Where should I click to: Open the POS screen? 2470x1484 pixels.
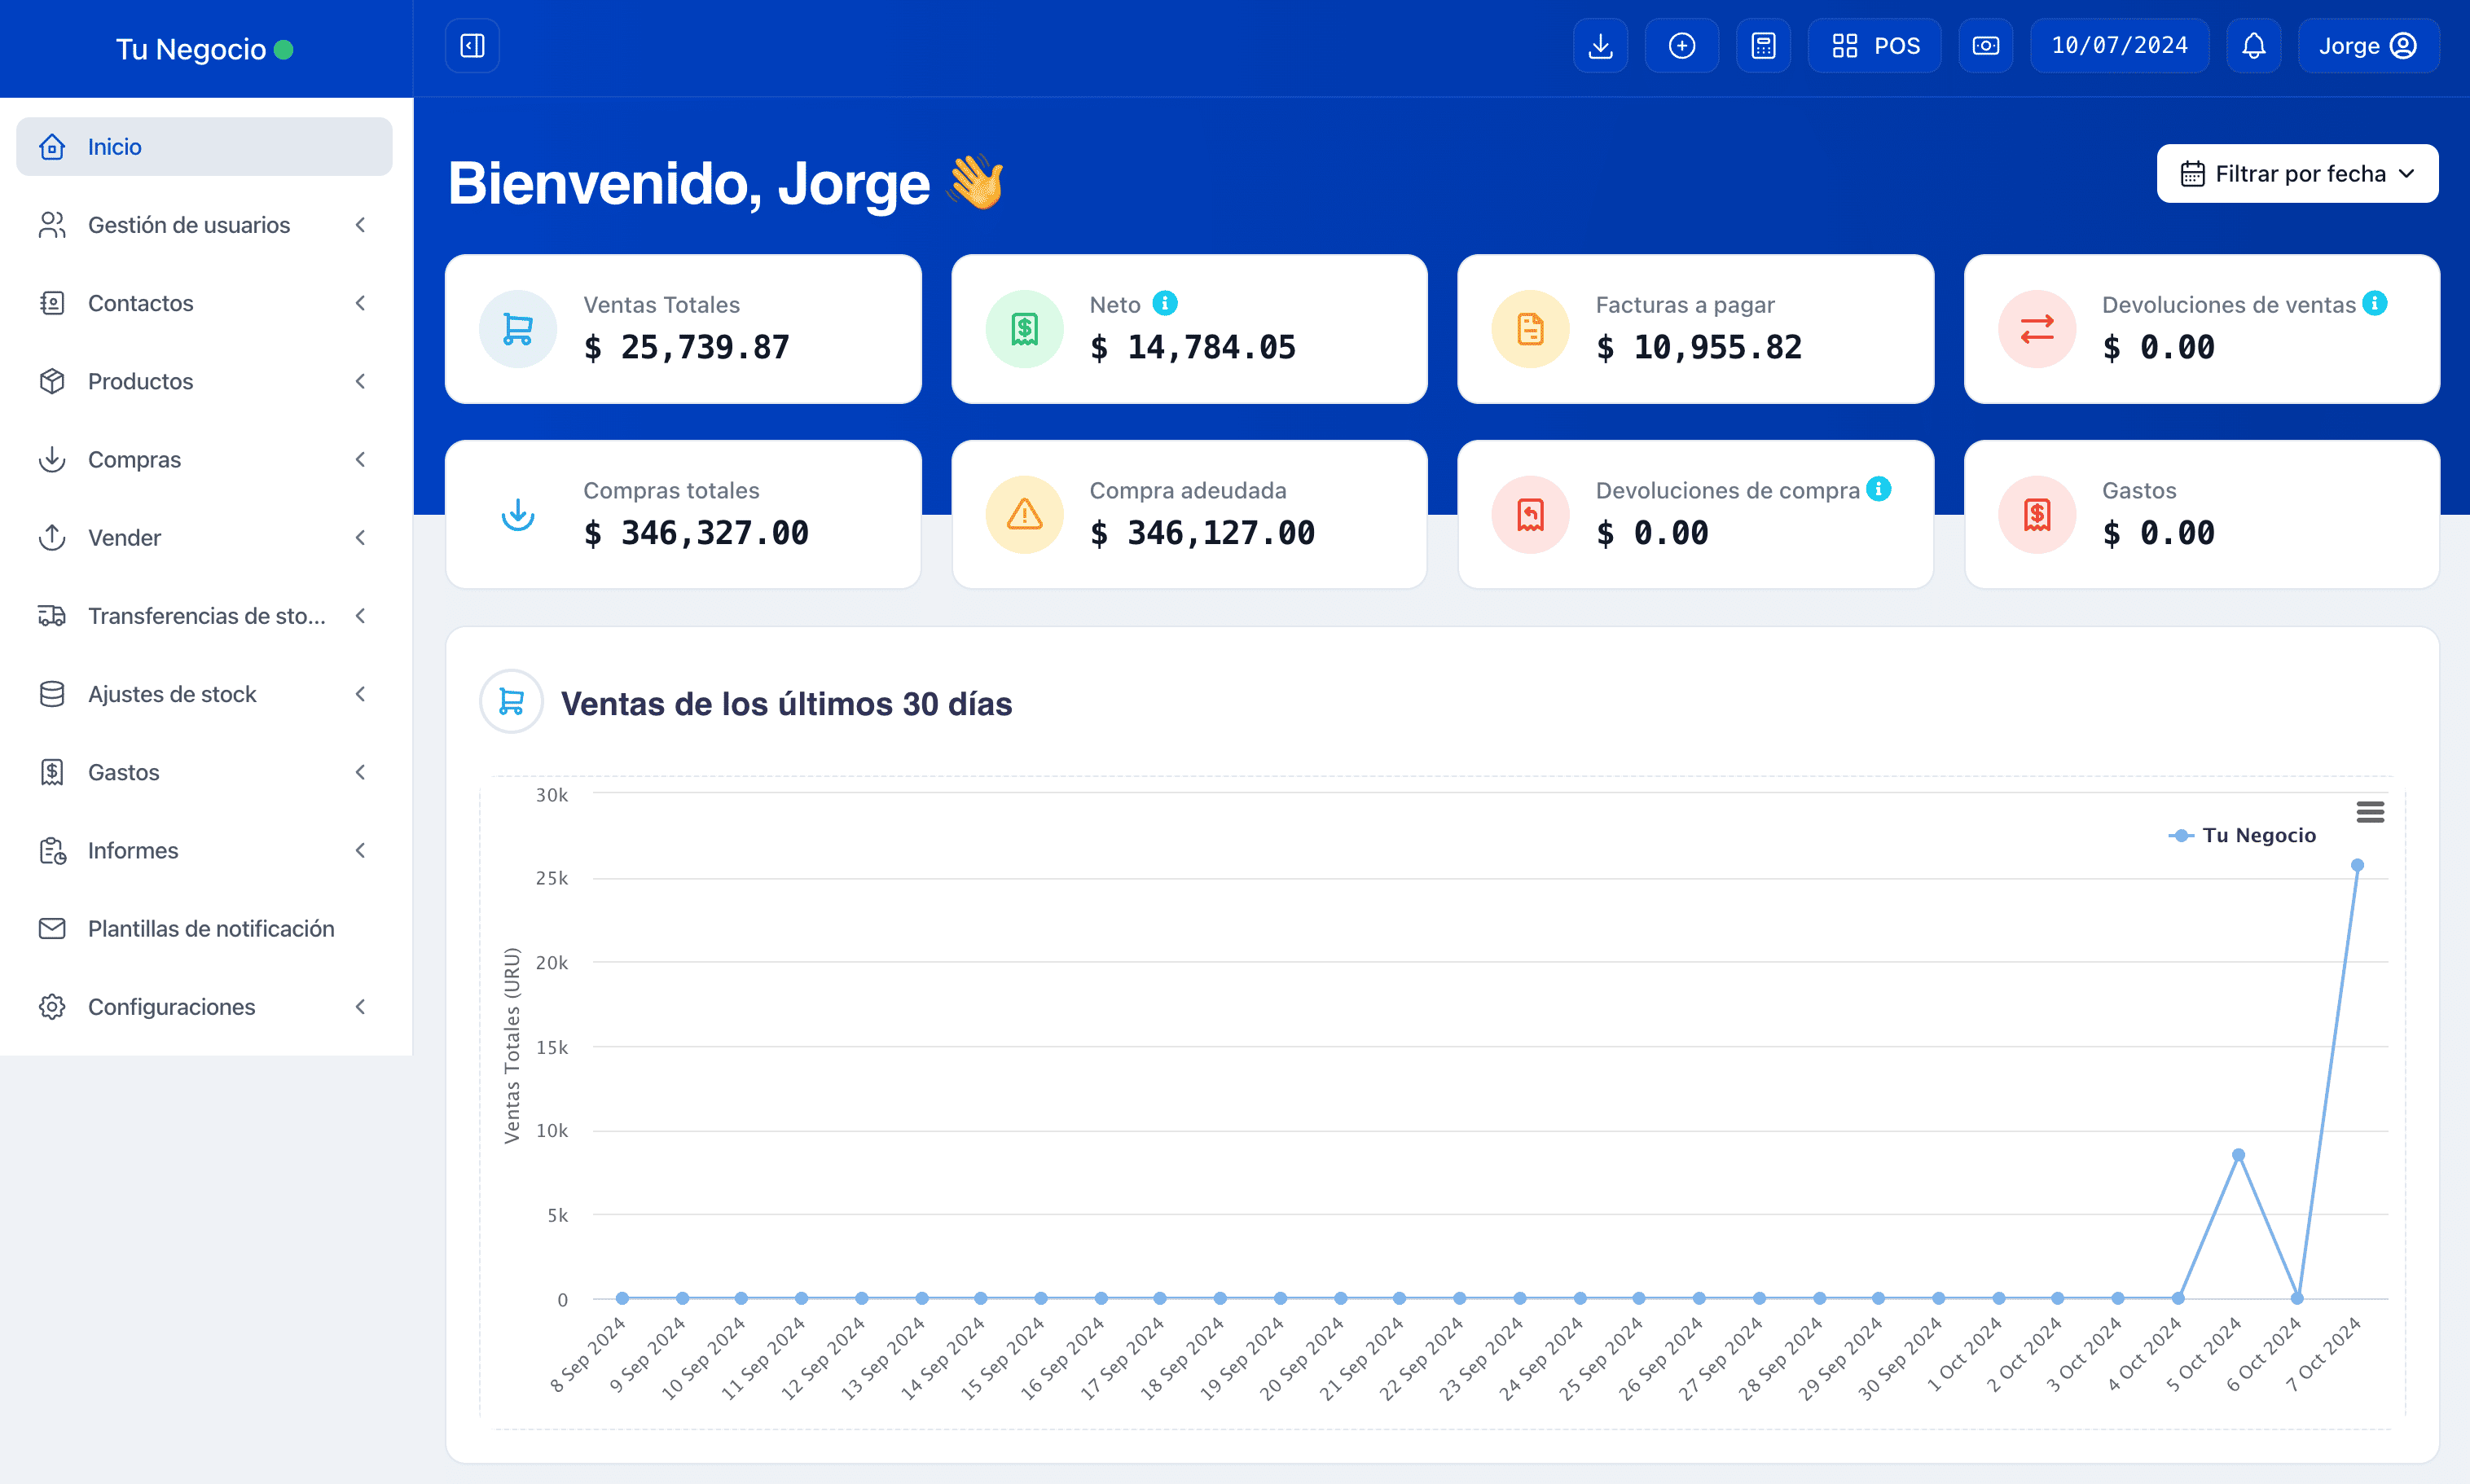[x=1874, y=45]
